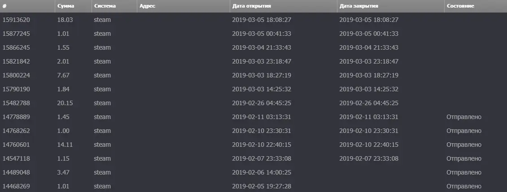Click closing date 2019-03-04 21:33:43
Screen dimensions: 507x192
[x=369, y=48]
